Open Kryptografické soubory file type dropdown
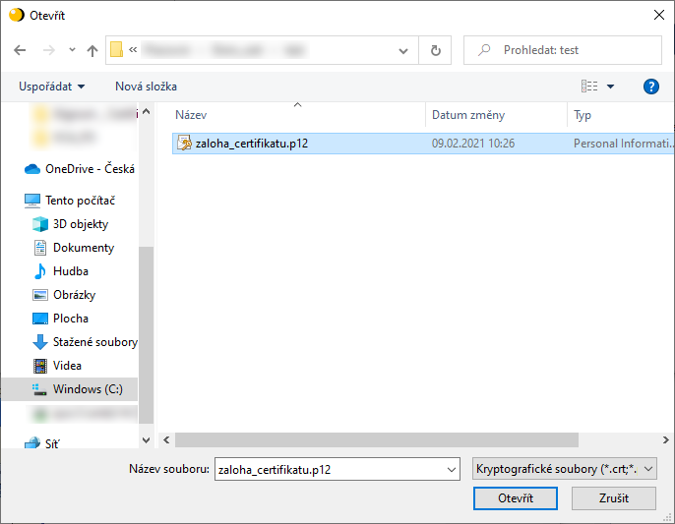The image size is (675, 524). click(565, 469)
